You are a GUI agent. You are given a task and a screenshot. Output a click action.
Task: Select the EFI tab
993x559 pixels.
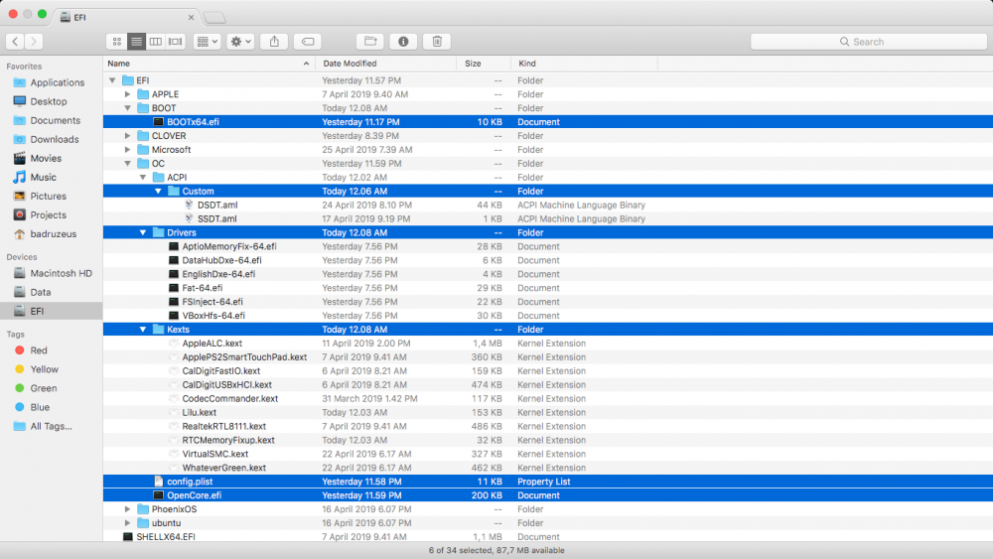(x=127, y=18)
